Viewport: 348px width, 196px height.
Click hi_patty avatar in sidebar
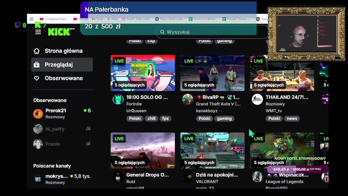(x=38, y=129)
